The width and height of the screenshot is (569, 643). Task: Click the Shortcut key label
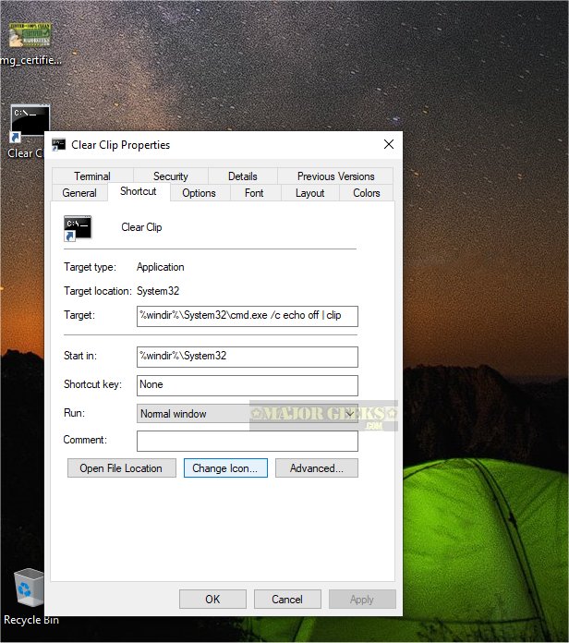(92, 384)
